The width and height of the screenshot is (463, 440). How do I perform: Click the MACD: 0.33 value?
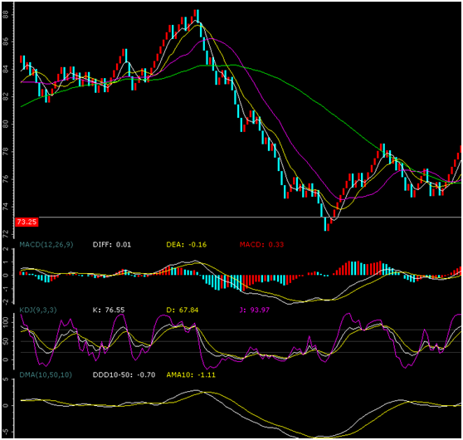[x=261, y=244]
